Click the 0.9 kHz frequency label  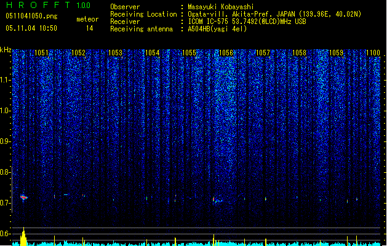pos(5,141)
